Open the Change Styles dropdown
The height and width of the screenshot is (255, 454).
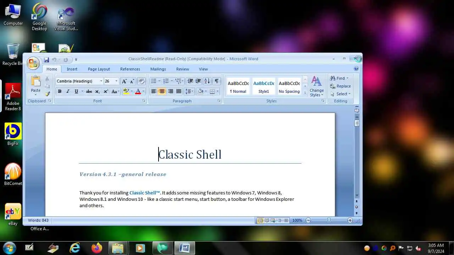(316, 86)
